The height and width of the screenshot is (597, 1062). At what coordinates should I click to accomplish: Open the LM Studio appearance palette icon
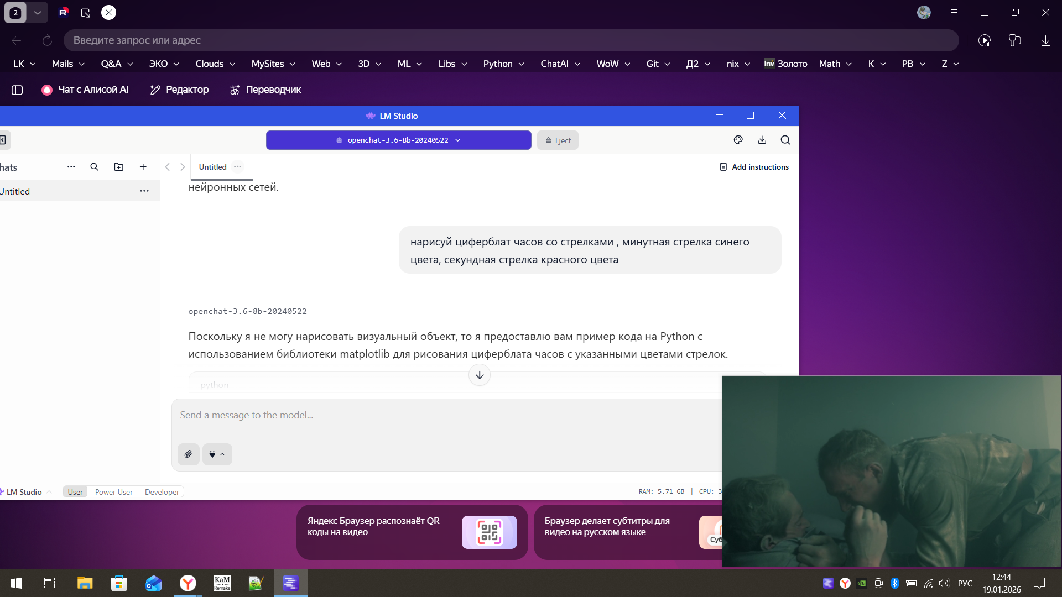tap(738, 140)
